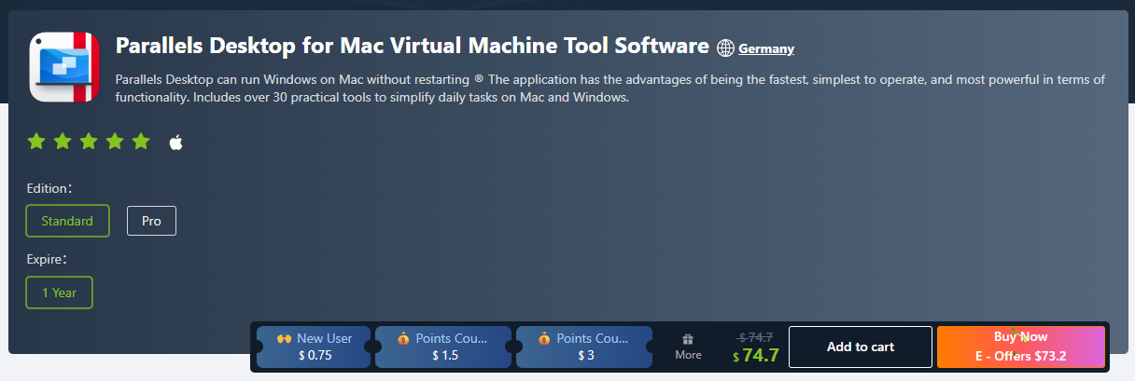The width and height of the screenshot is (1135, 381).
Task: Choose the 1 Year expiry option
Action: 59,292
